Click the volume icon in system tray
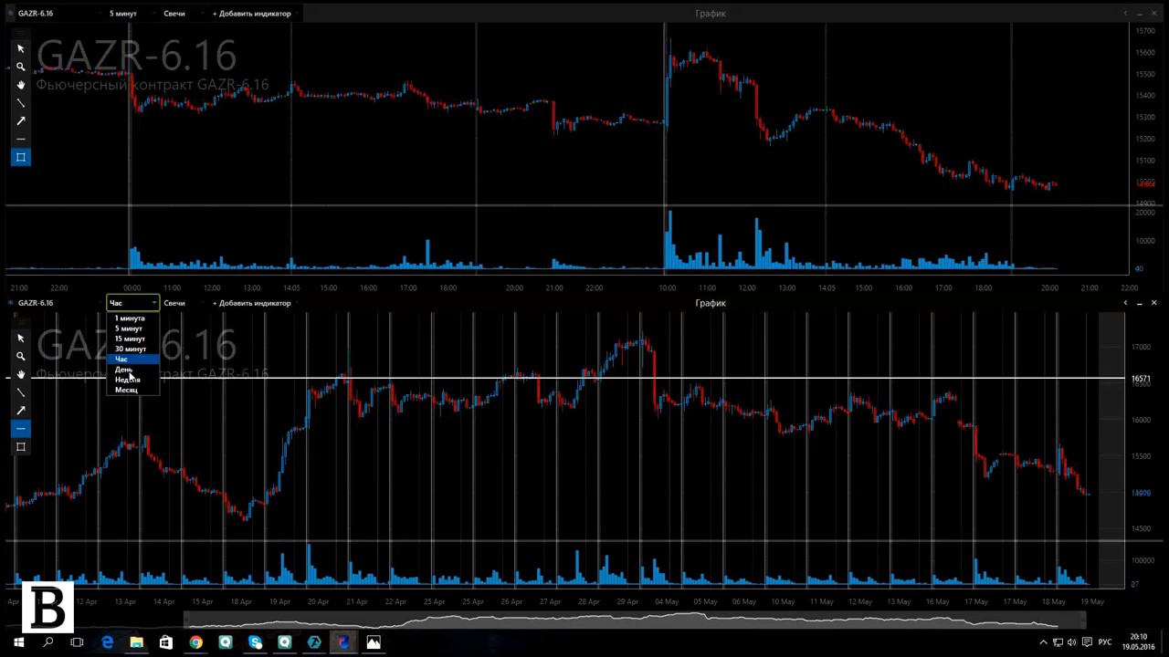The height and width of the screenshot is (657, 1169). pyautogui.click(x=1072, y=642)
